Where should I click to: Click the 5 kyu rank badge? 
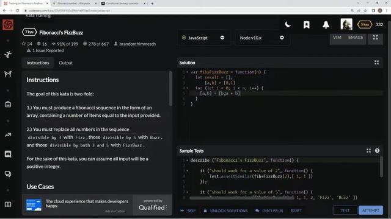pyautogui.click(x=365, y=24)
